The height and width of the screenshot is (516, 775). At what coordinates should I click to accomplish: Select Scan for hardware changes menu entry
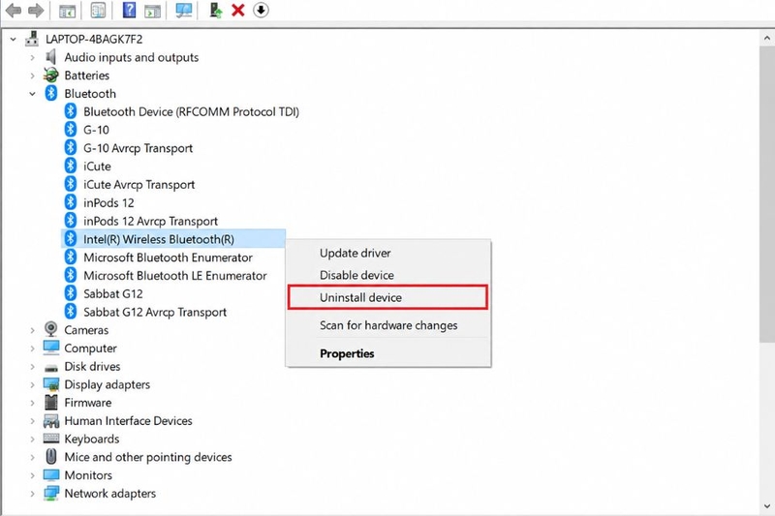click(388, 325)
